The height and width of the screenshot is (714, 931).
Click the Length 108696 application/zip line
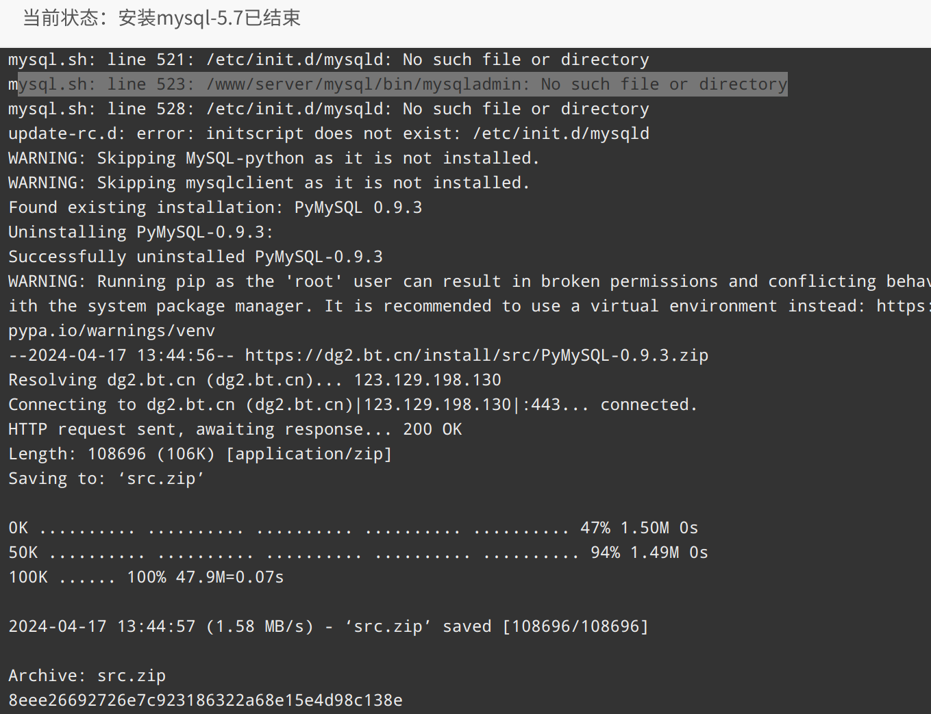pyautogui.click(x=200, y=454)
